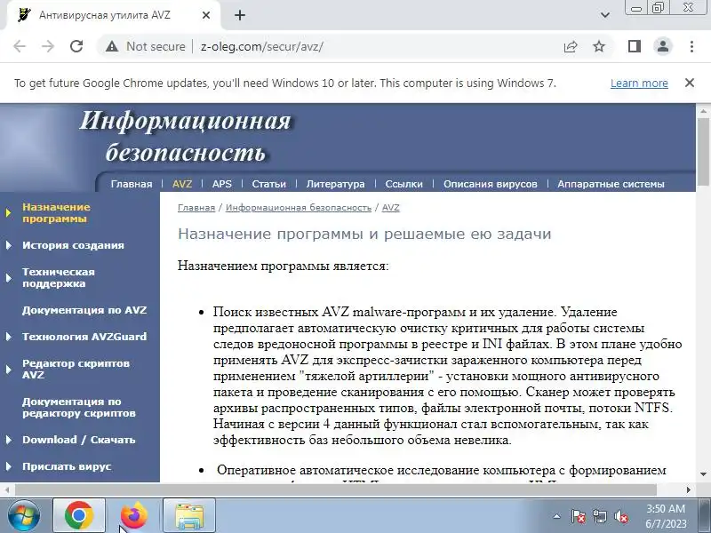Click the address bar URL
This screenshot has height=533, width=711.
coord(261,46)
